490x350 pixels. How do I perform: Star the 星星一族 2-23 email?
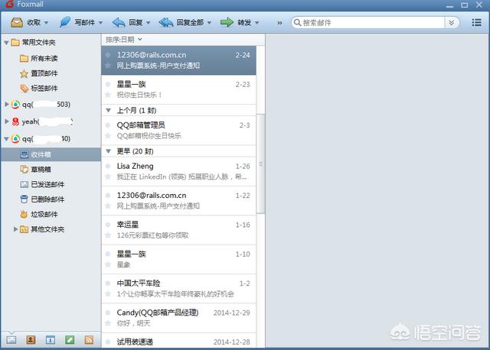108,95
